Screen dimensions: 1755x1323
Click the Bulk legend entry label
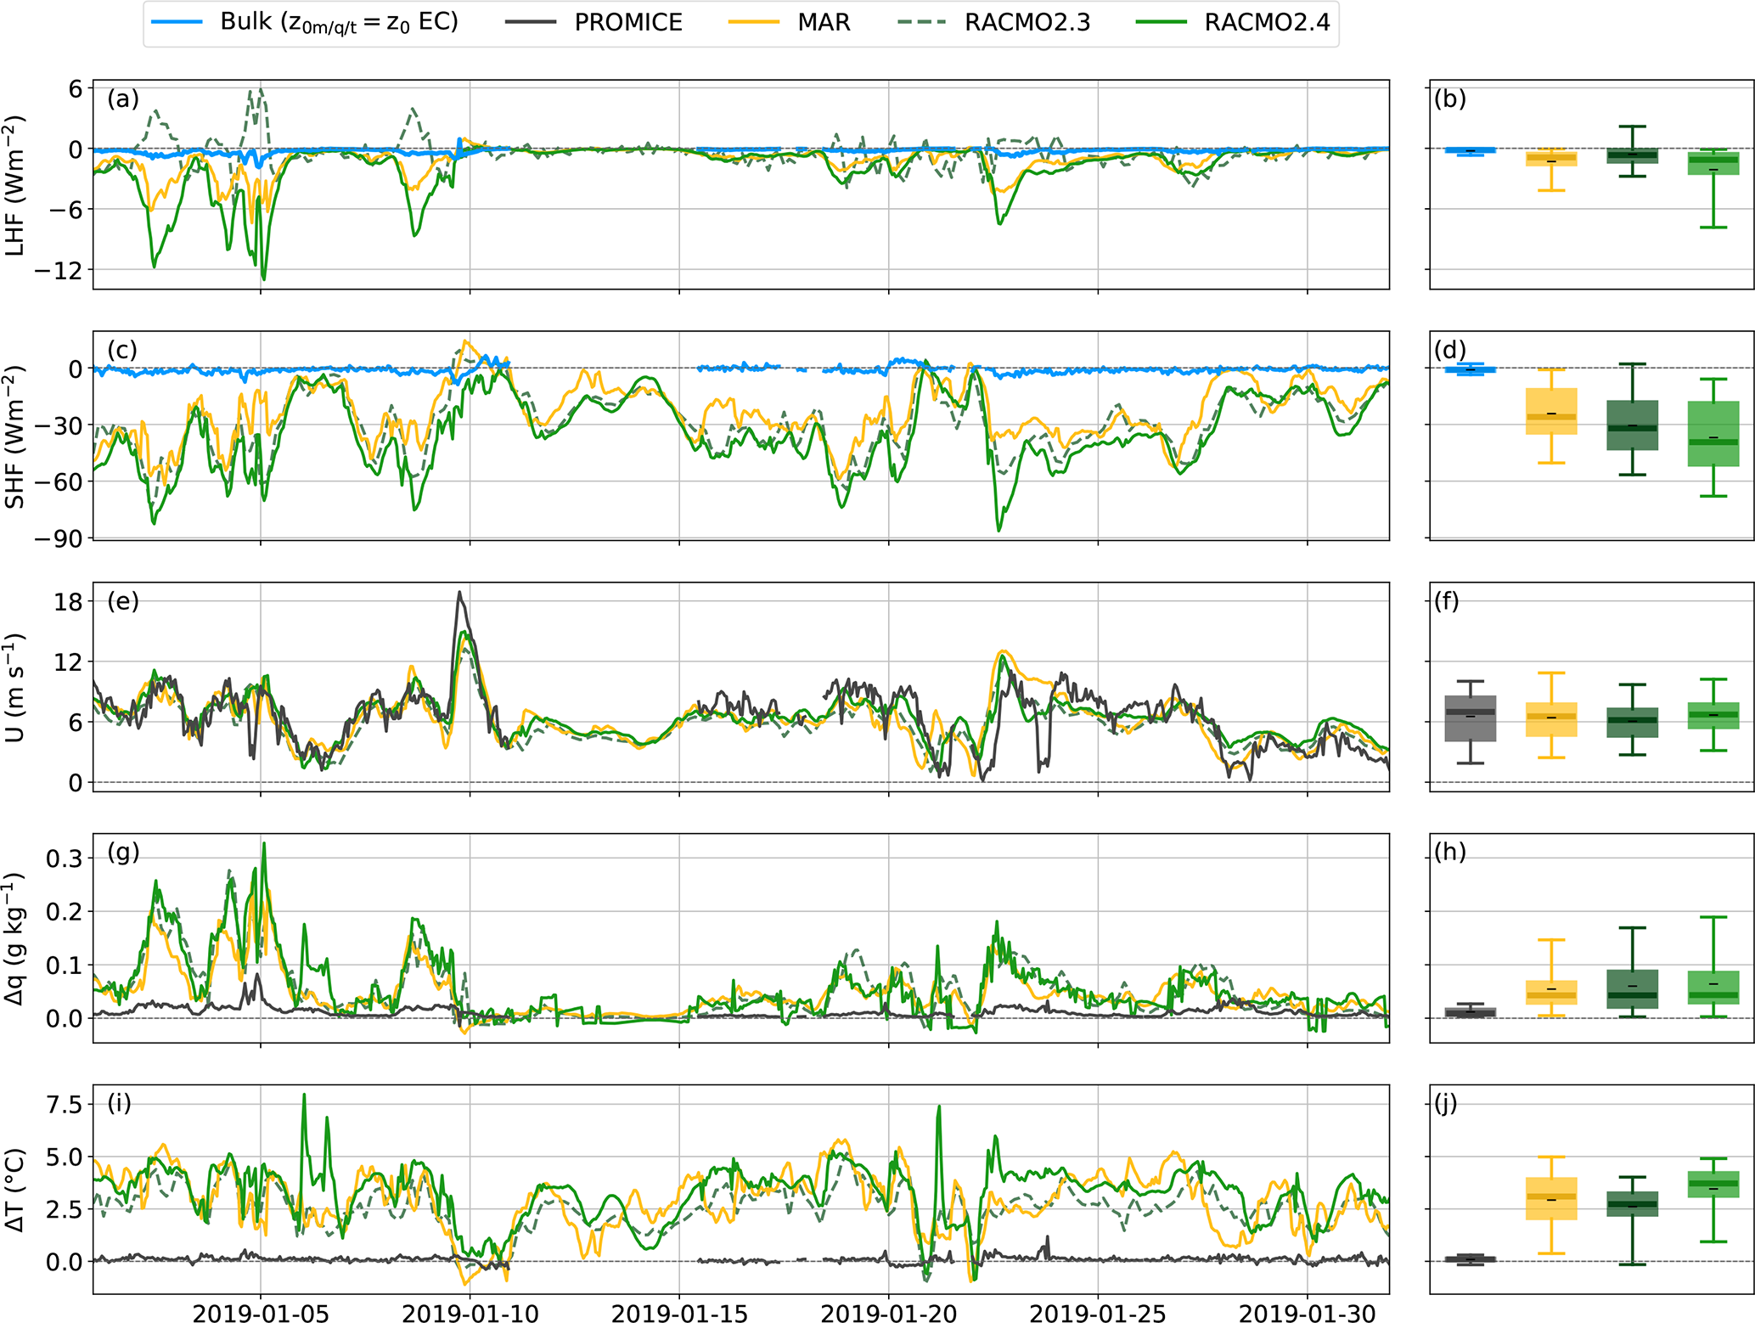coord(339,22)
